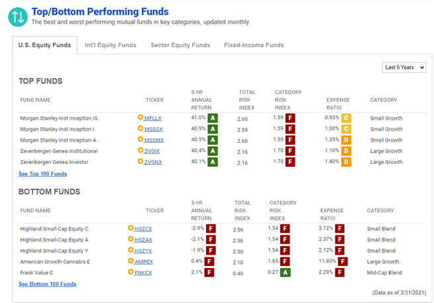The height and width of the screenshot is (303, 434).
Task: Open the MSSGX ticker link
Action: [x=153, y=130]
